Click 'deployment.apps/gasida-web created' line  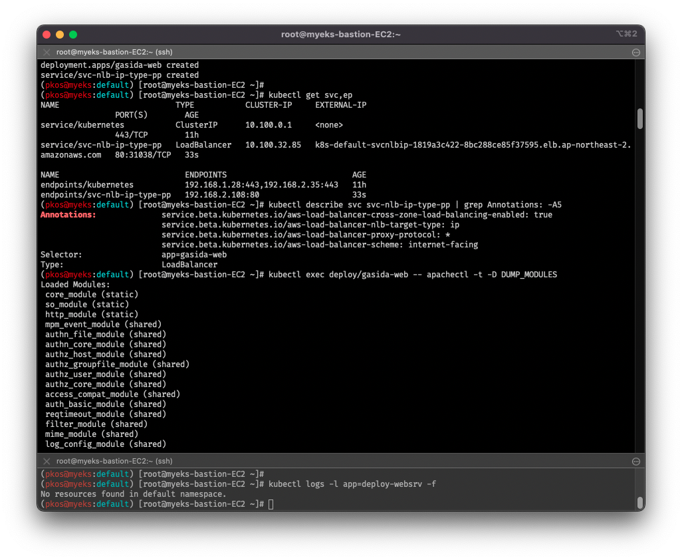coord(120,65)
